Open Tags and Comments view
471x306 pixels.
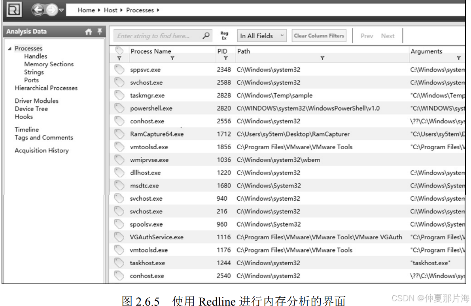pos(44,137)
